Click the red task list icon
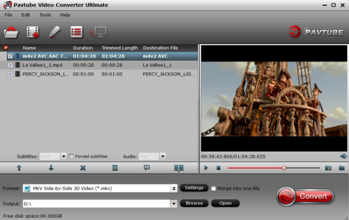 (x=76, y=32)
